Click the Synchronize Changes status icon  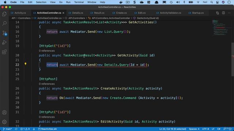[x=16, y=129]
